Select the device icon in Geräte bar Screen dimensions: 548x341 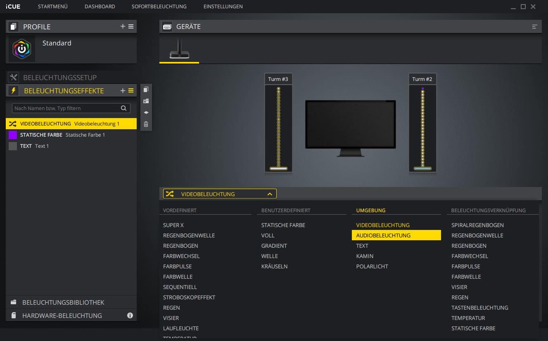[x=179, y=50]
